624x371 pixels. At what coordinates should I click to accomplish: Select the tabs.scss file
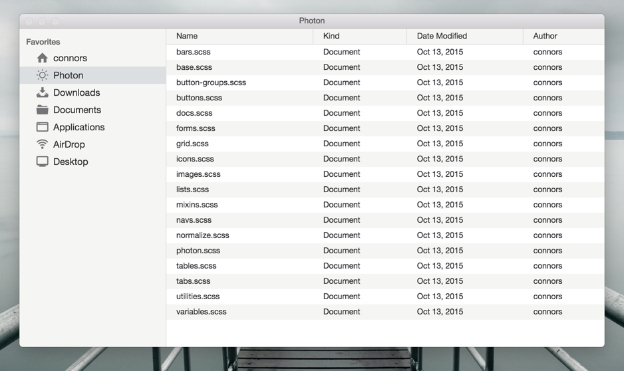(385, 281)
